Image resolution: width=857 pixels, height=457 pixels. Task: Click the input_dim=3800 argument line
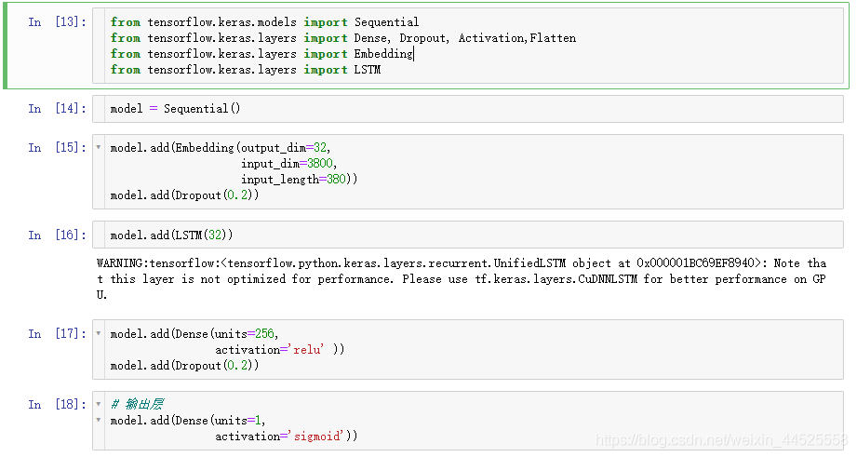(x=288, y=164)
